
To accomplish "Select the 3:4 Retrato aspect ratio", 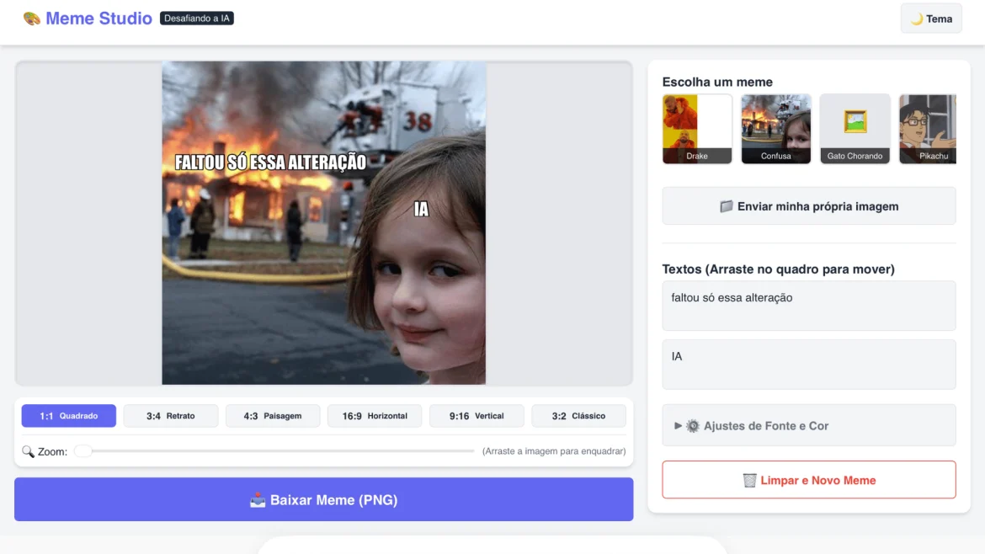I will [x=171, y=416].
